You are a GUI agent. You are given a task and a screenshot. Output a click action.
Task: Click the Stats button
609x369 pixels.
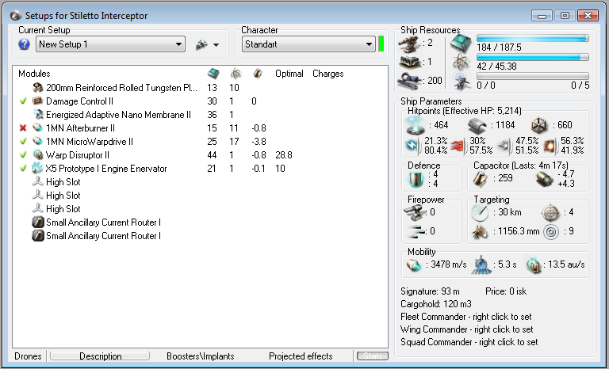(x=373, y=356)
